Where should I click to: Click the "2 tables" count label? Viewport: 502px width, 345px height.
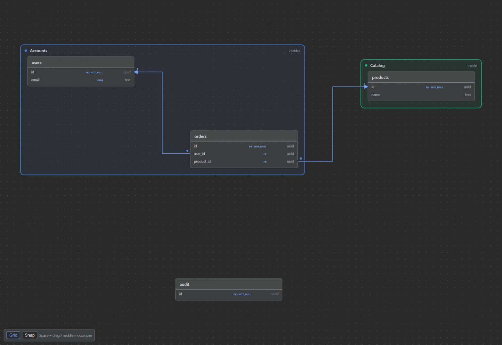(x=294, y=51)
